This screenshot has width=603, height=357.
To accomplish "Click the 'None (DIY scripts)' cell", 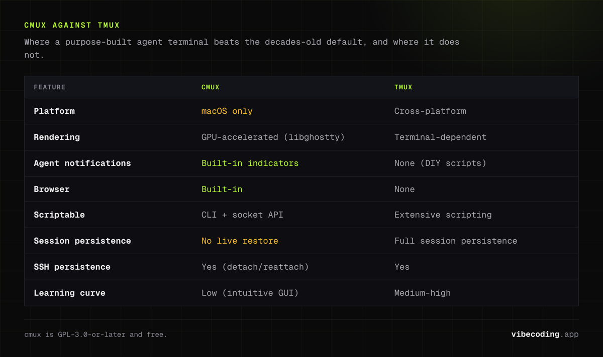I will coord(440,163).
